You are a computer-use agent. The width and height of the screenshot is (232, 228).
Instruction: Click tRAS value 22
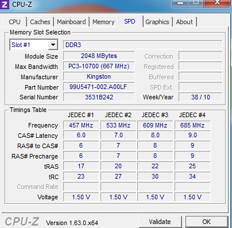click(155, 166)
